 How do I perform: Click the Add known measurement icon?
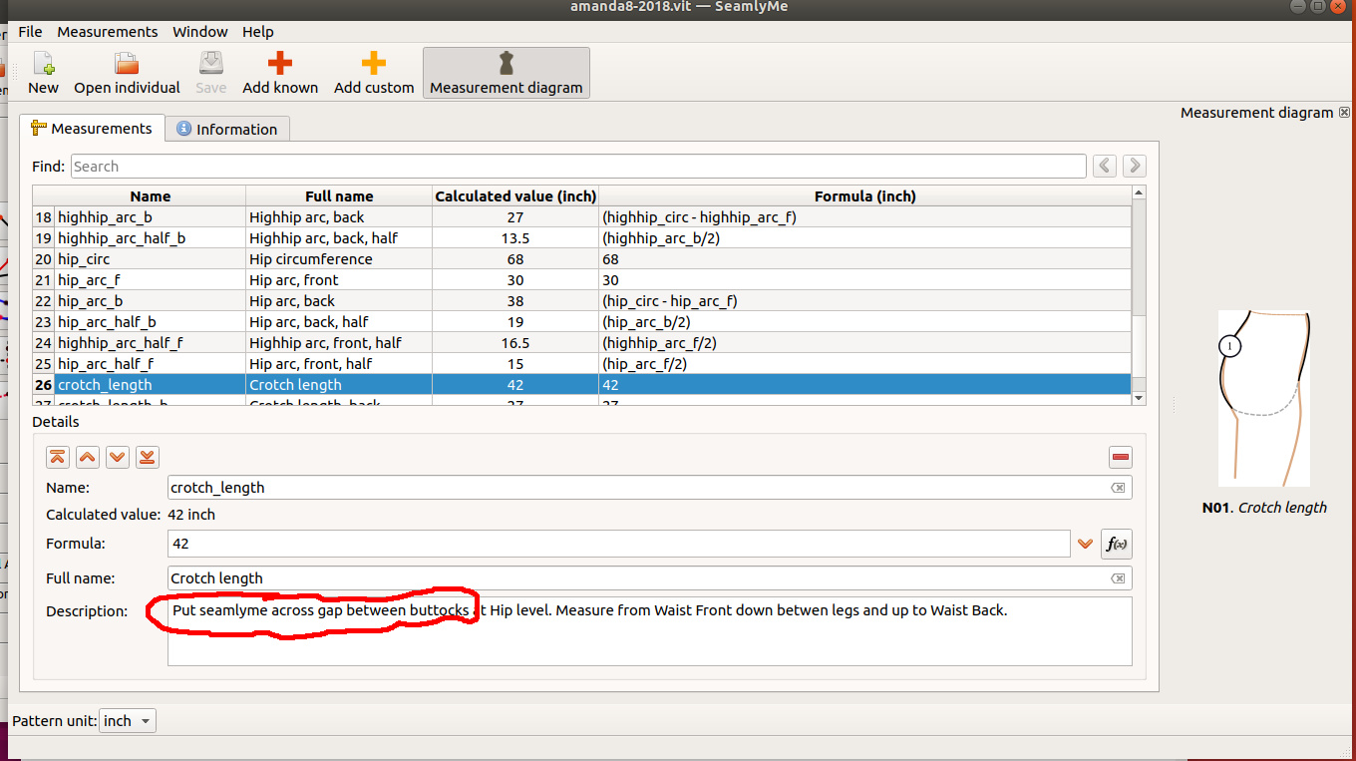click(280, 65)
